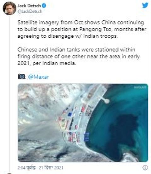This screenshot has width=151, height=174.
Task: Open the Jack Detsch display name
Action: click(x=29, y=6)
